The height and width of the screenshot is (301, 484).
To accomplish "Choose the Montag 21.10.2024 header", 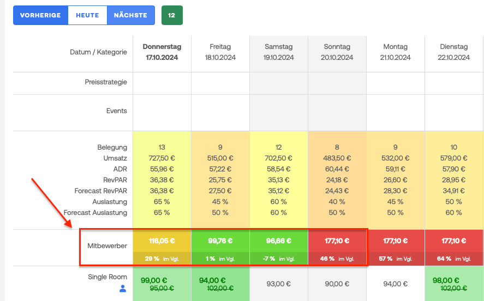I will (x=396, y=52).
